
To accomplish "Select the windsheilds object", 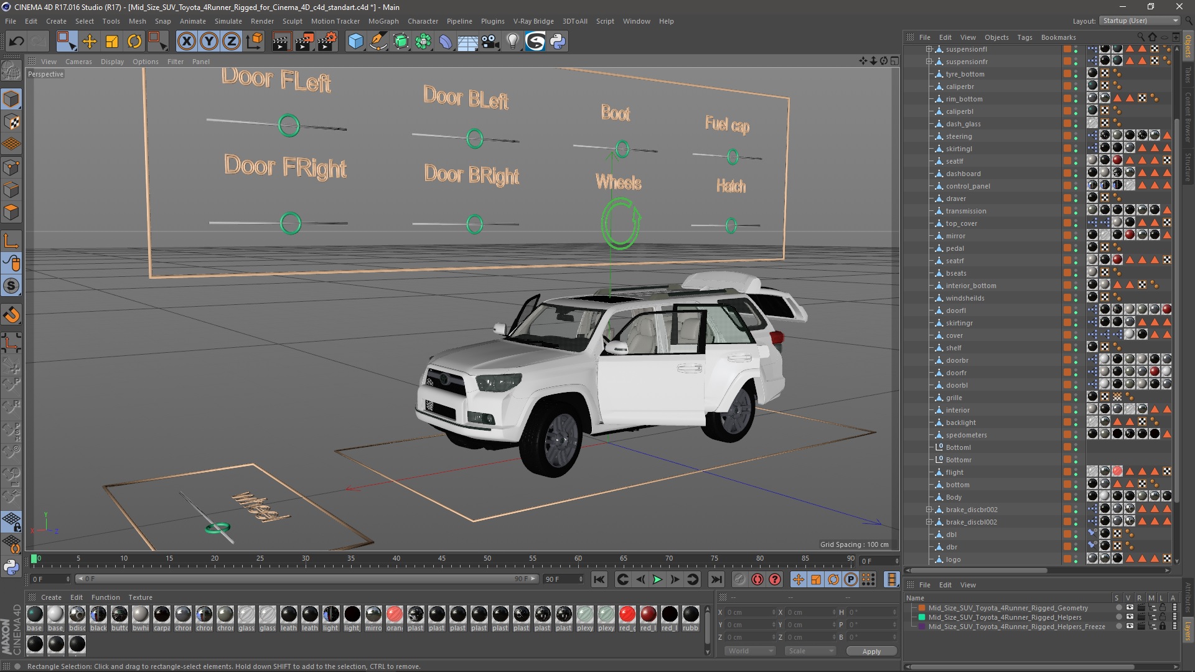I will [965, 298].
